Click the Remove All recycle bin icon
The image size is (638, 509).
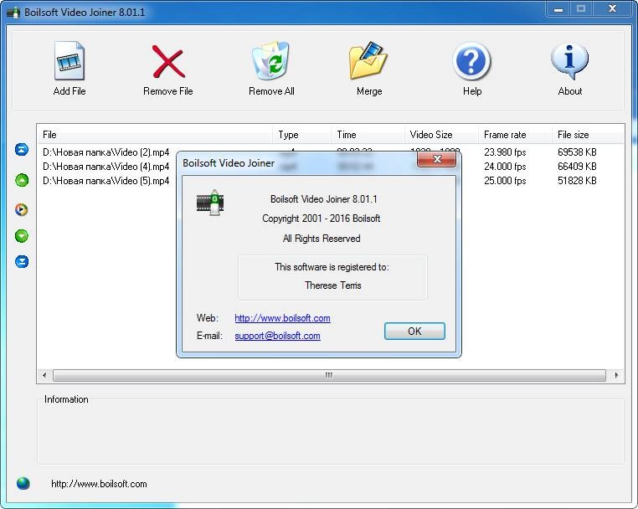point(271,60)
